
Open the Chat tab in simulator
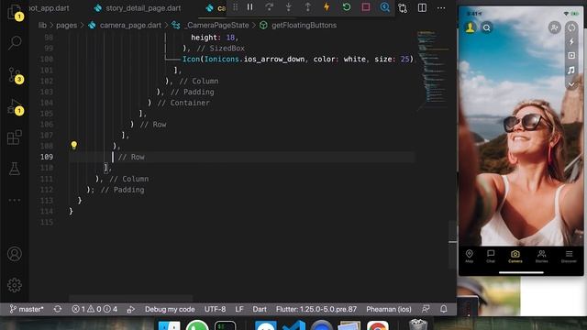pos(491,257)
